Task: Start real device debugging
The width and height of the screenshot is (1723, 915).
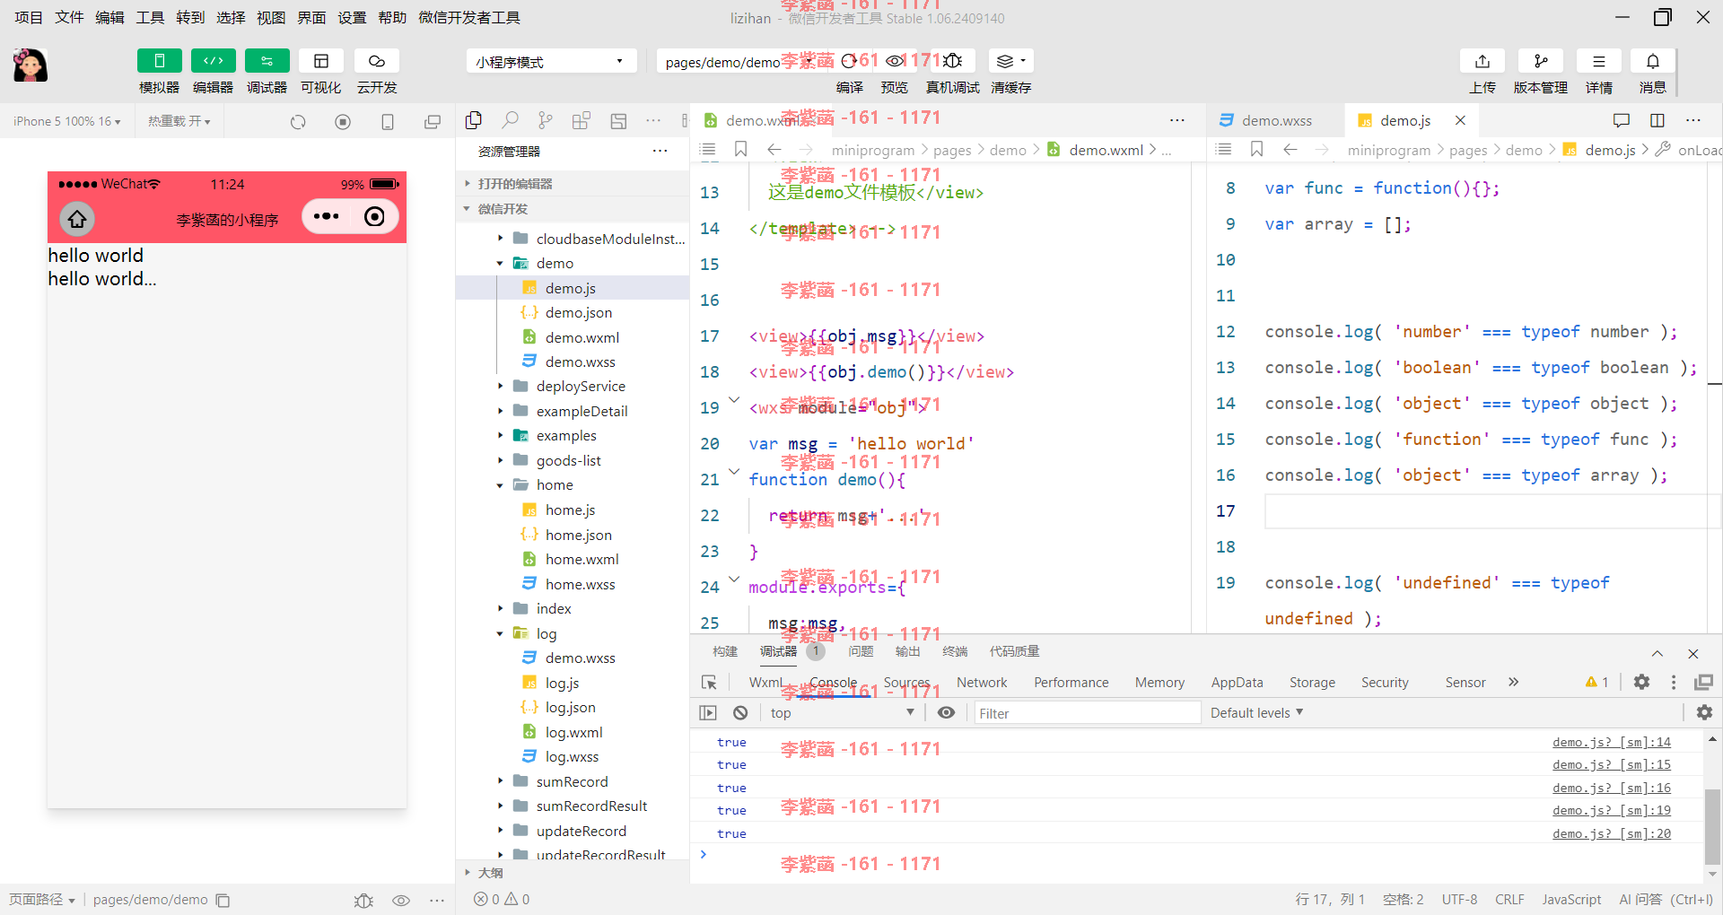Action: click(x=953, y=61)
